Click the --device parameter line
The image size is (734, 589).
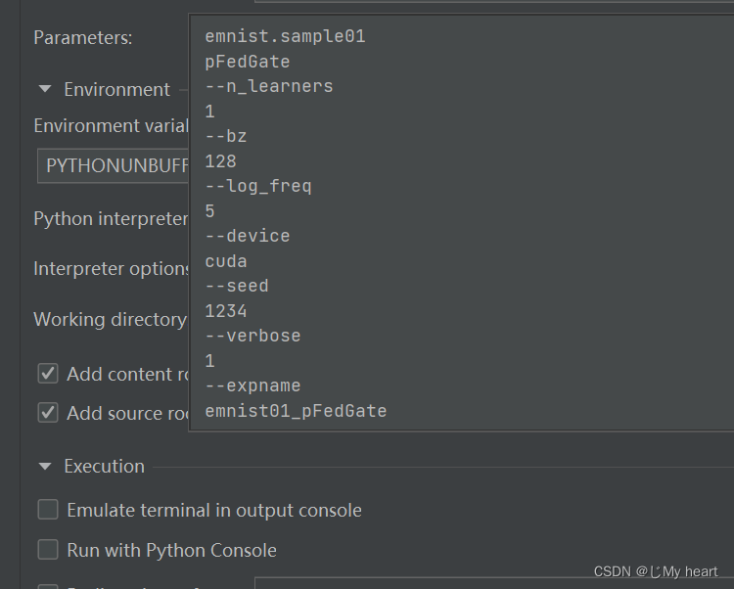pyautogui.click(x=248, y=236)
